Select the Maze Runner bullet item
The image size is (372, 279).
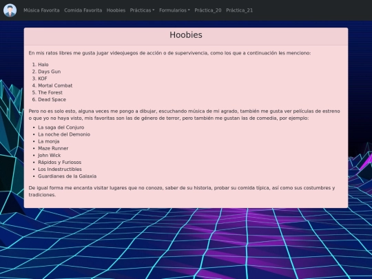[x=53, y=148]
